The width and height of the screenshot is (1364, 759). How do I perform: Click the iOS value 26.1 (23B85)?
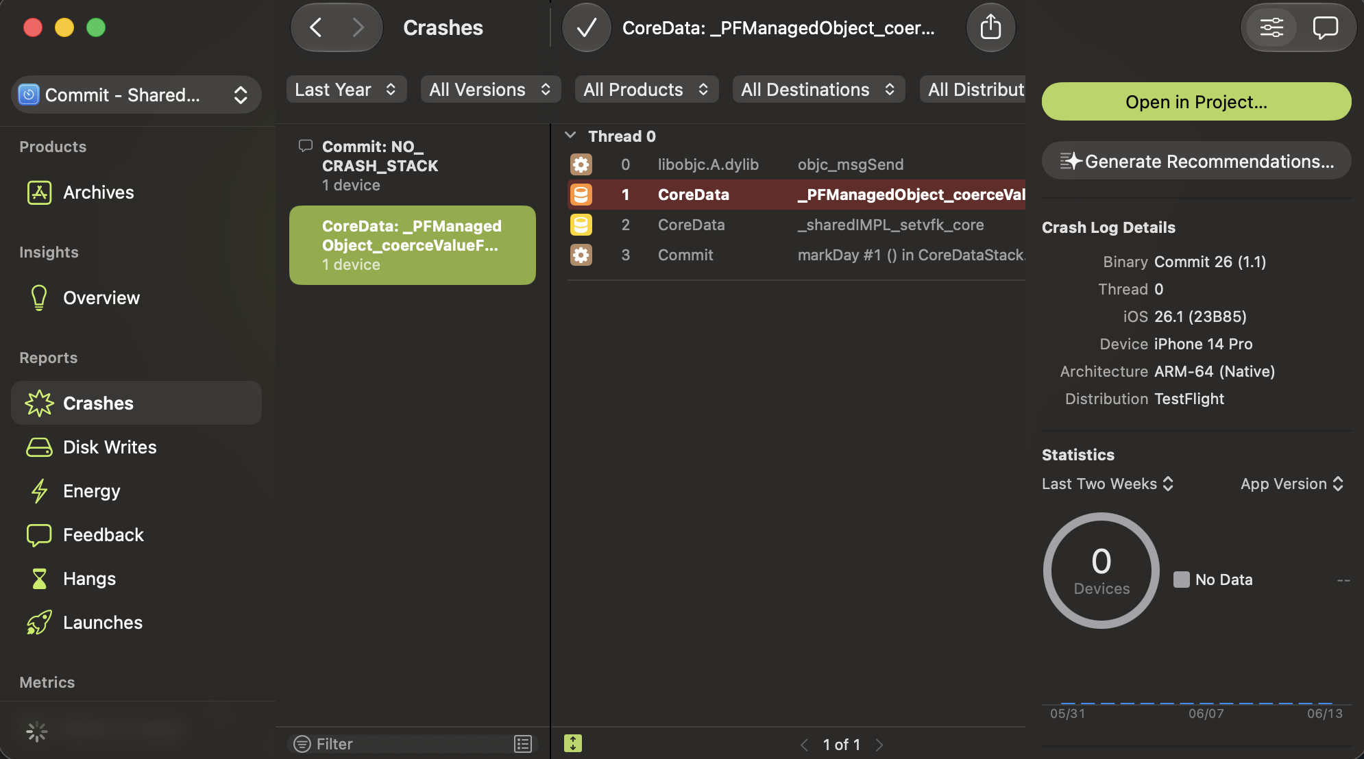1201,316
